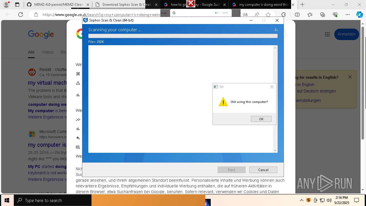The width and height of the screenshot is (366, 206).
Task: Close the 'my computer is doing weird' tab
Action: tap(293, 5)
